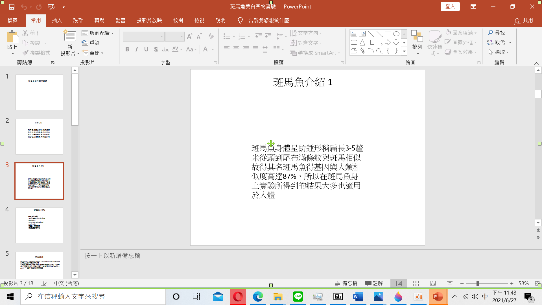Image resolution: width=542 pixels, height=305 pixels.
Task: Select the isosceles triangle shape
Action: click(x=362, y=42)
